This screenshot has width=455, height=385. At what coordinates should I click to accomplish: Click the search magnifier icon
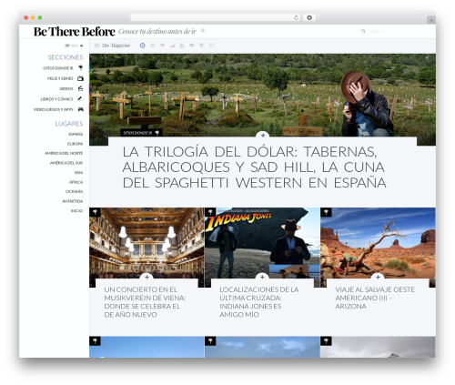click(363, 31)
